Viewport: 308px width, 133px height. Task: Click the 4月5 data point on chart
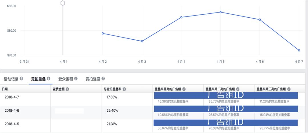[x=220, y=12]
